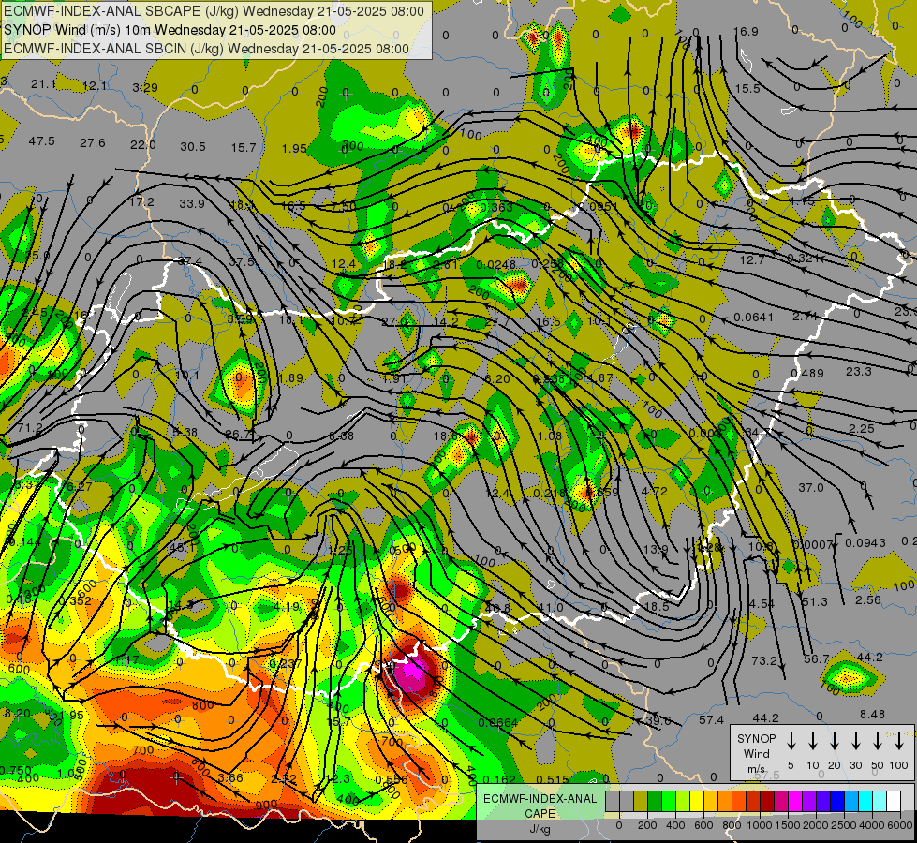The height and width of the screenshot is (843, 917).
Task: Click the '0.0943' value on the map
Action: click(x=865, y=543)
